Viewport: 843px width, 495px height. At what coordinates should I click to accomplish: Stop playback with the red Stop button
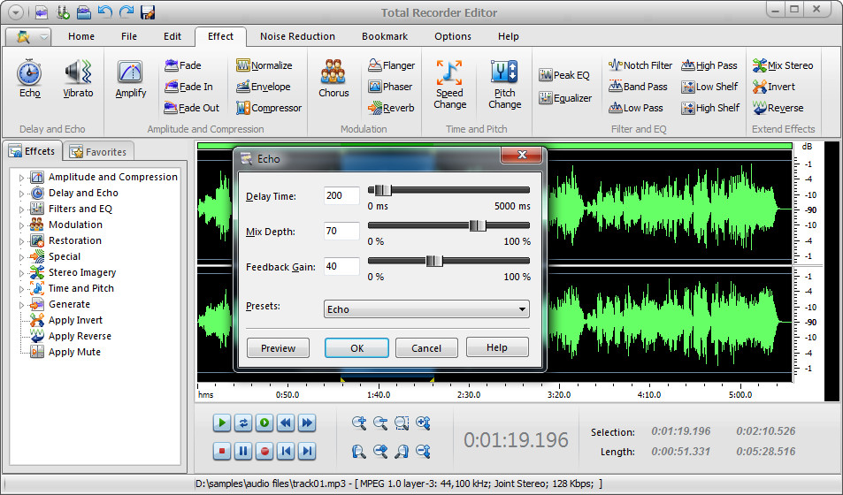pos(221,451)
